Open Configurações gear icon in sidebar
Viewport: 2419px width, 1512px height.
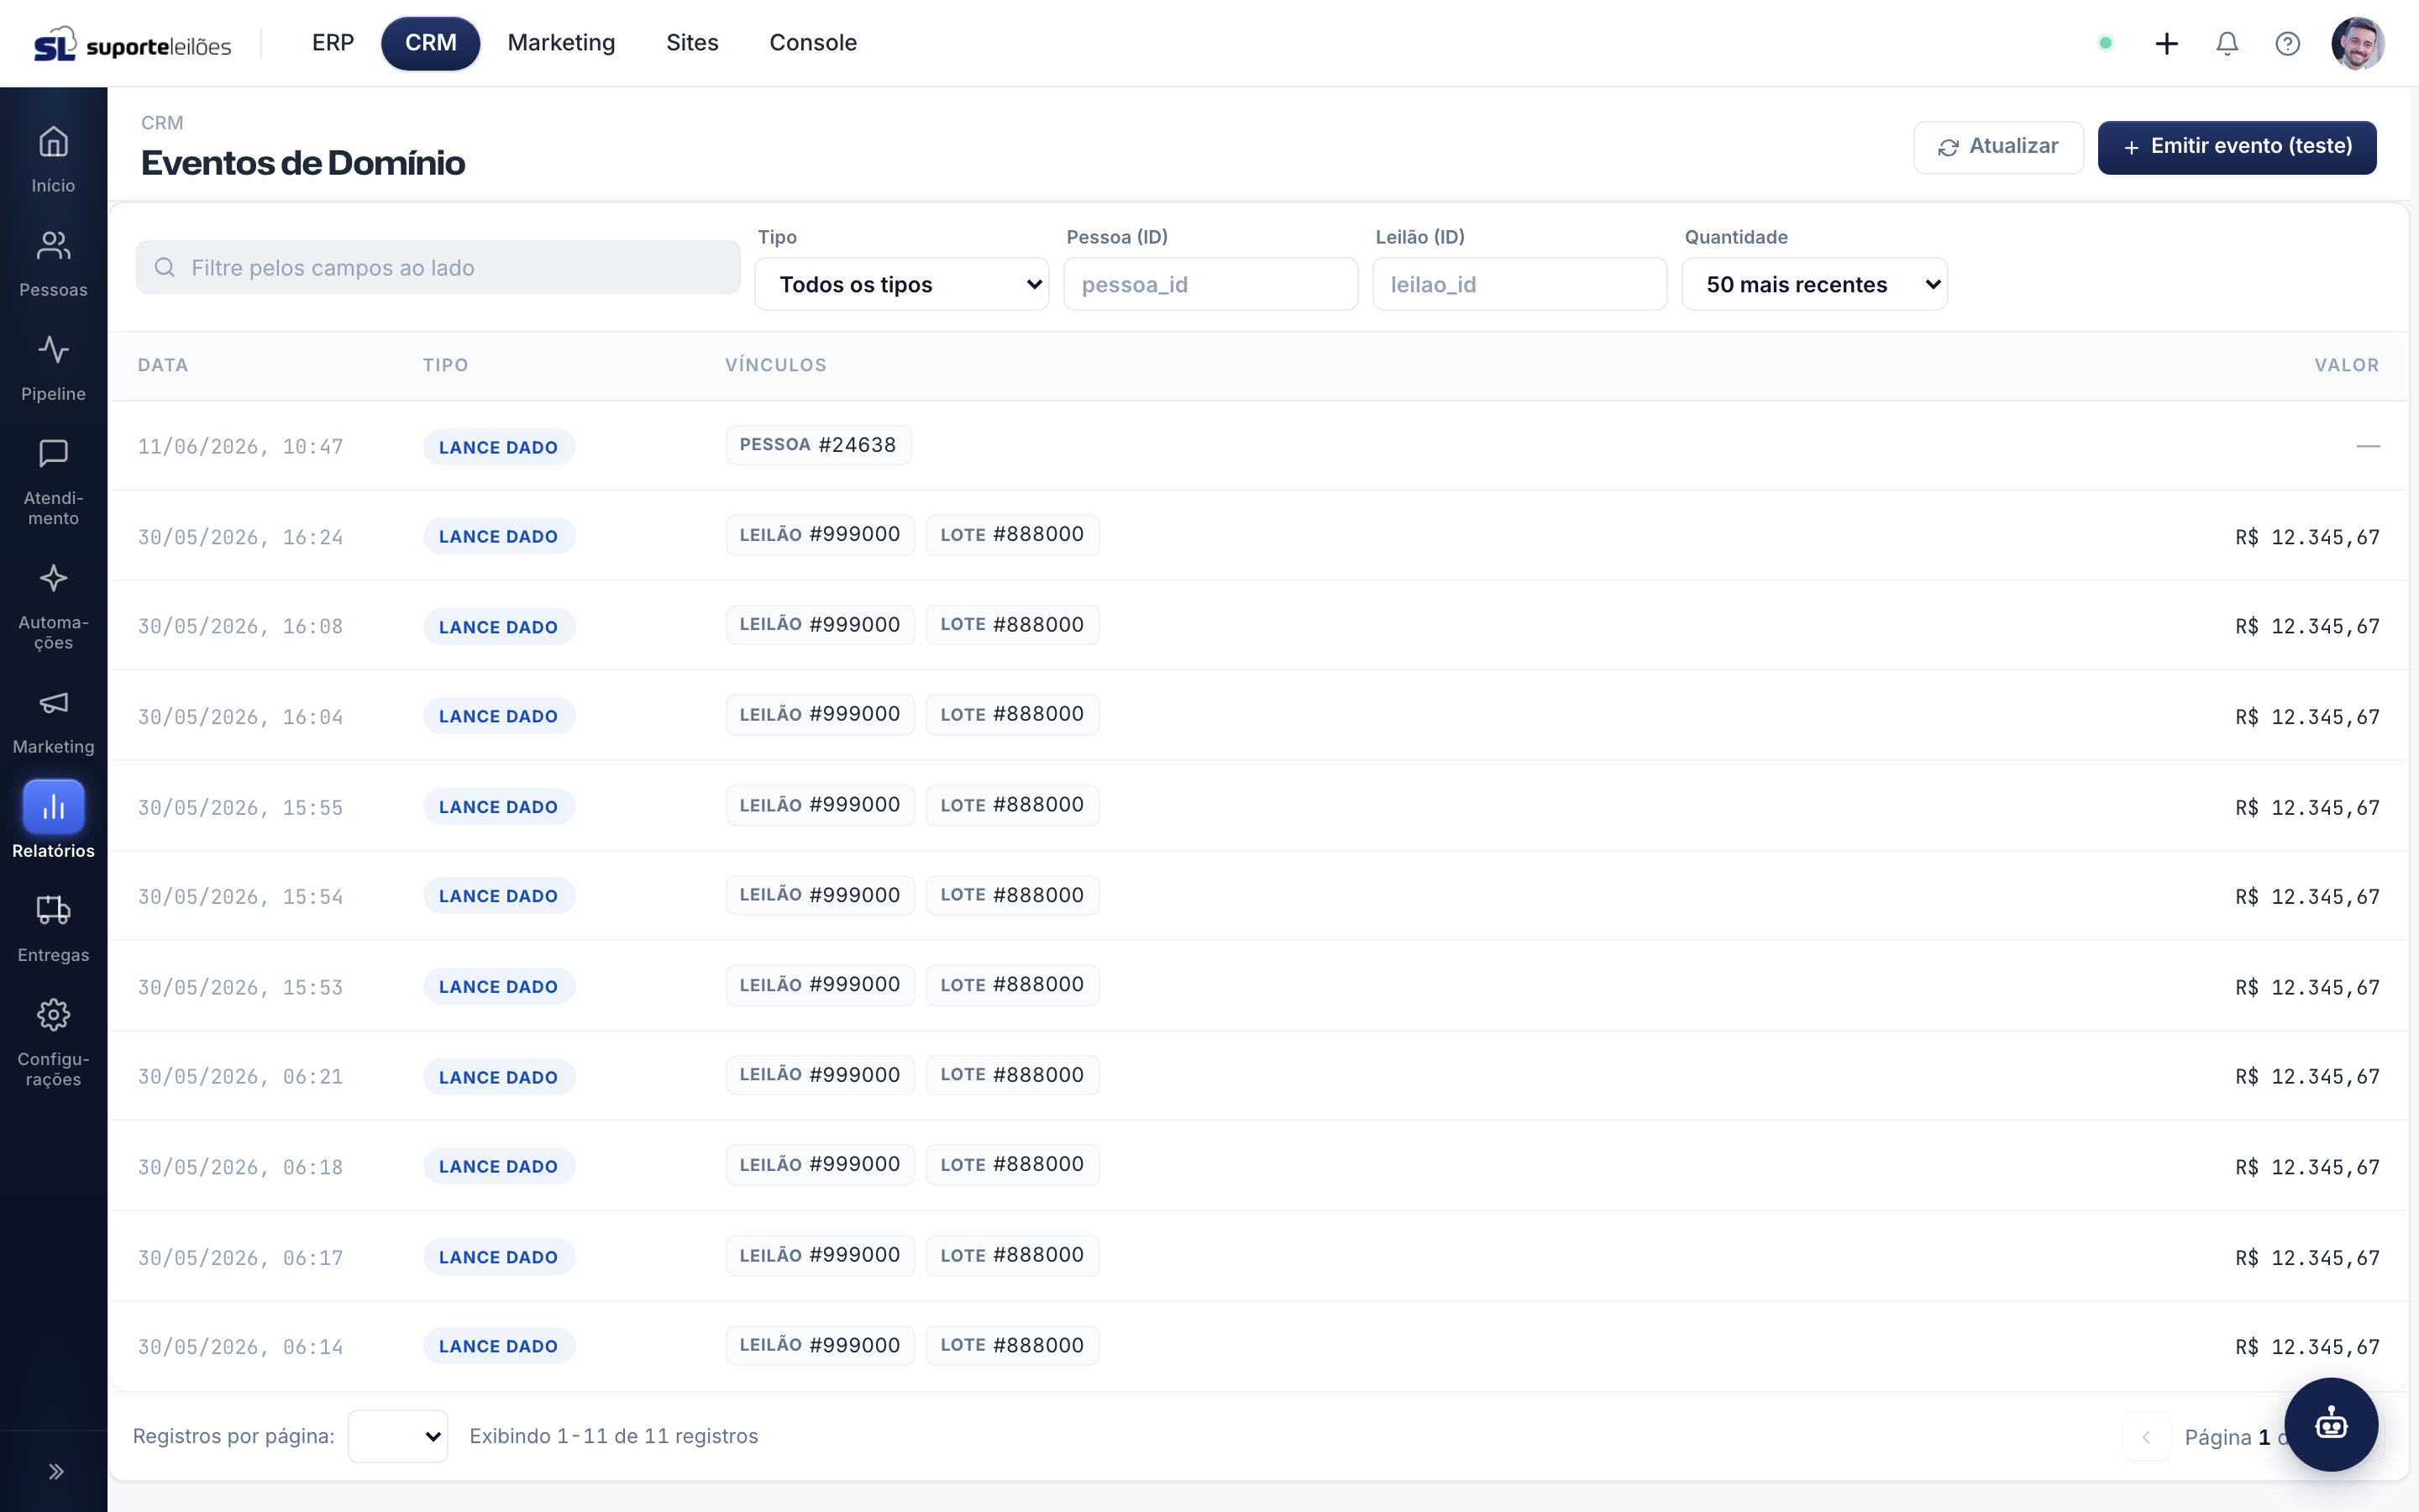[x=53, y=1015]
